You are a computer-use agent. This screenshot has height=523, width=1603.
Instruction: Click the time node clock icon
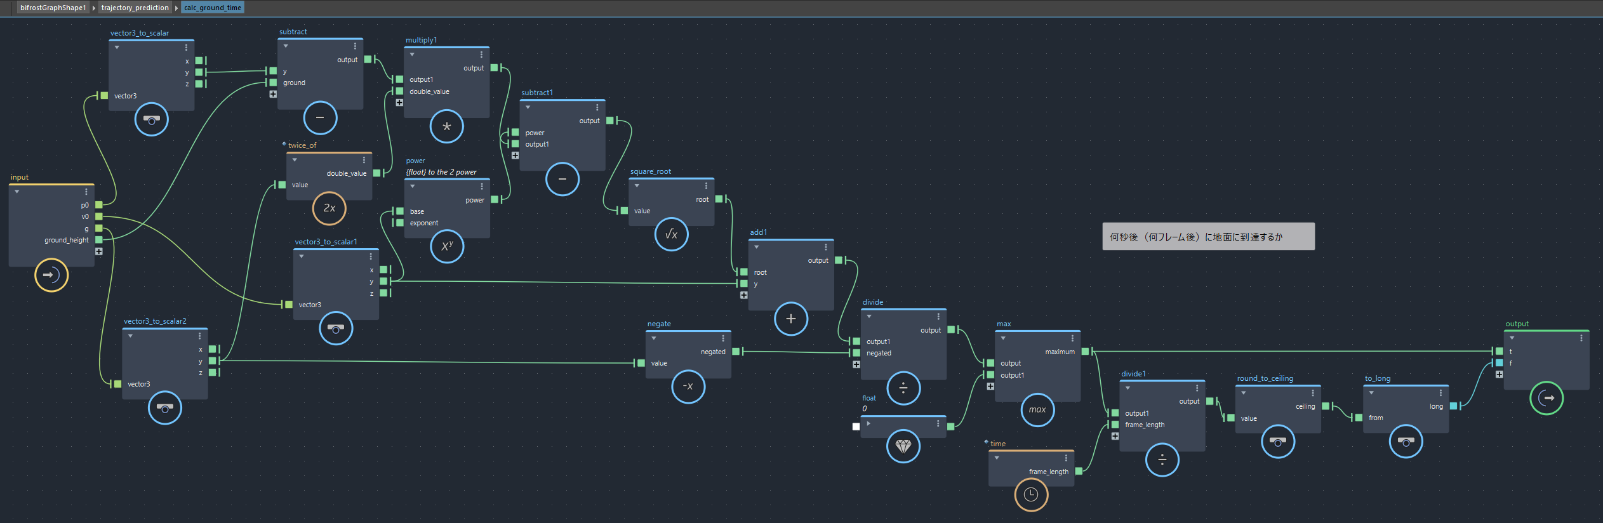coord(1030,494)
